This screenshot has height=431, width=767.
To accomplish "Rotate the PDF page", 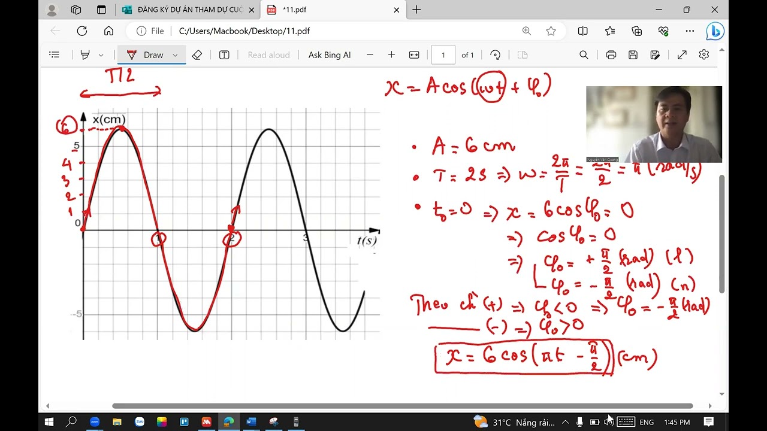I will [x=495, y=55].
